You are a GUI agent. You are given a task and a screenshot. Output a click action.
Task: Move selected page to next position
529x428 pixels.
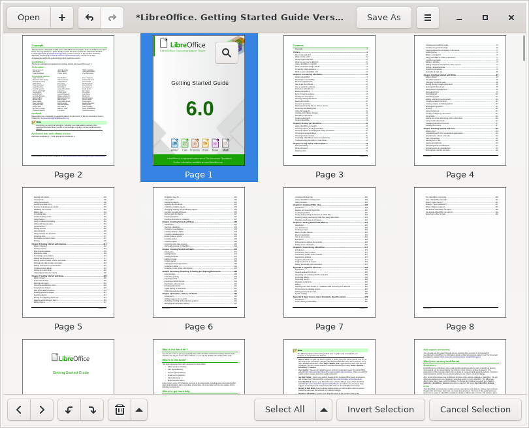tap(42, 410)
